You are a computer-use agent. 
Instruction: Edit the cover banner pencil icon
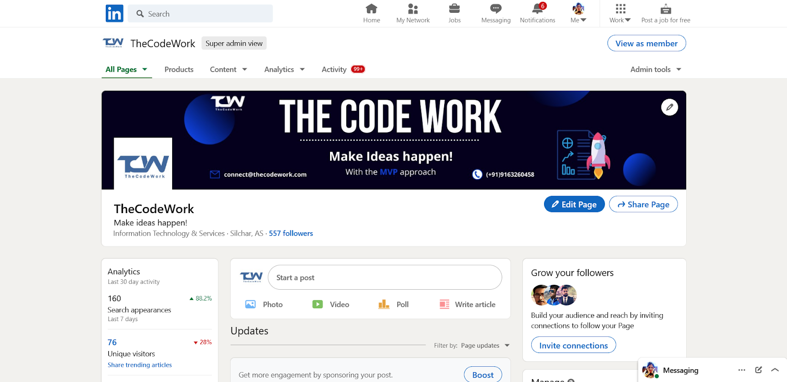[x=669, y=107]
